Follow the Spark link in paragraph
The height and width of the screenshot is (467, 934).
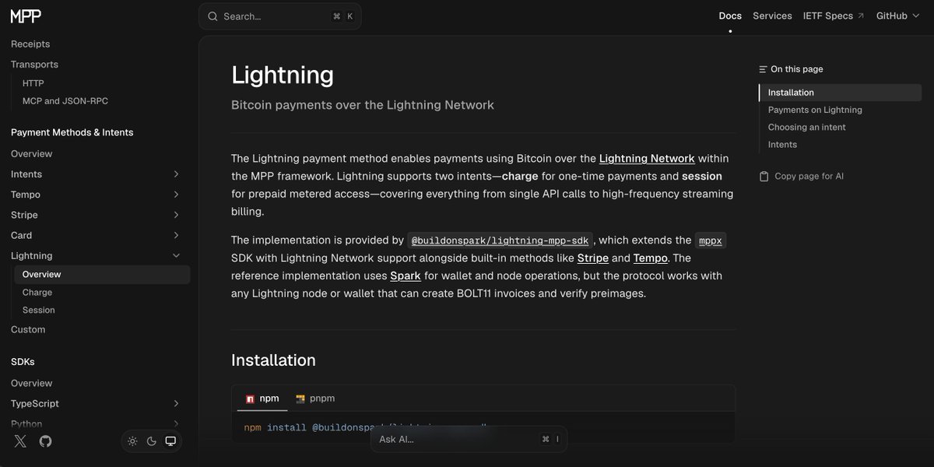[406, 276]
